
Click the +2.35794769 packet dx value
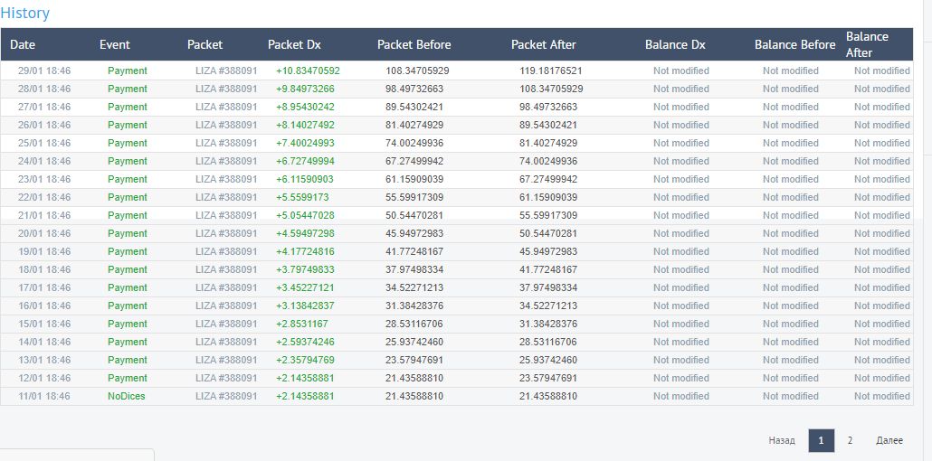[x=305, y=360]
